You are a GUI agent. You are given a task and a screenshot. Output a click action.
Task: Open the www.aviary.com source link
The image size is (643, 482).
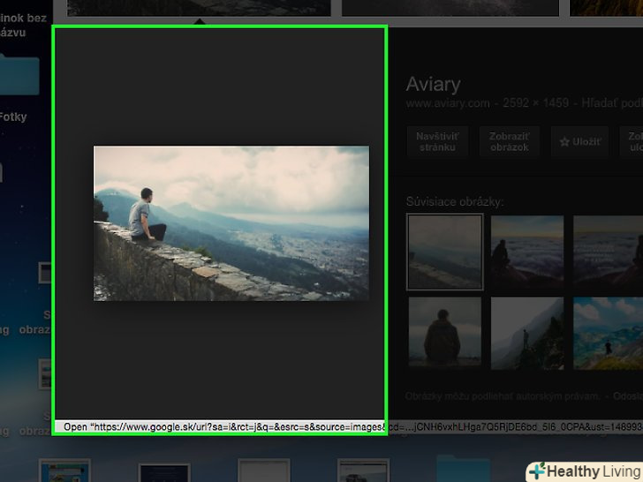pyautogui.click(x=447, y=103)
